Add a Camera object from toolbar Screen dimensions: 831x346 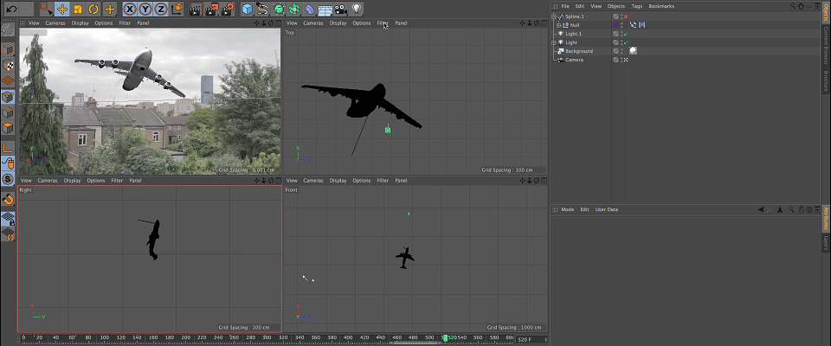(341, 9)
